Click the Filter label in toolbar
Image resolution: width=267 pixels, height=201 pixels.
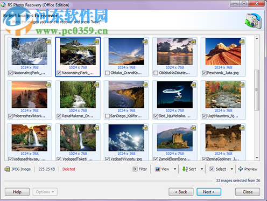(143, 169)
